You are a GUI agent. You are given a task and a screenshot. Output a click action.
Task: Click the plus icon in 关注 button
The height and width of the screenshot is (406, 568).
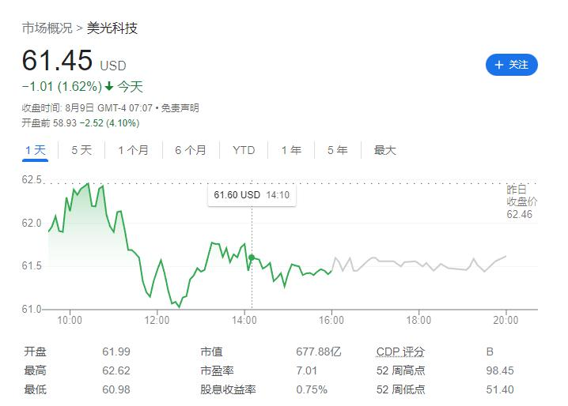pos(499,65)
